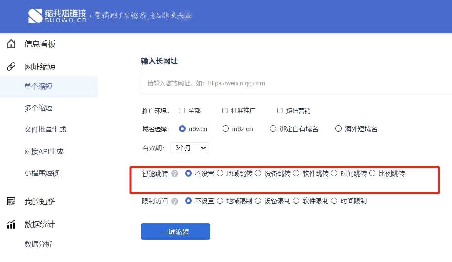Click the help question mark next to 限制访问
This screenshot has width=452, height=262.
pyautogui.click(x=175, y=201)
